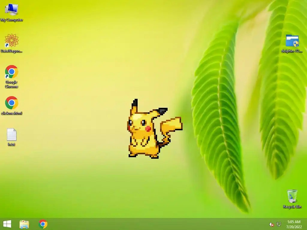Open the clock showing 5:05 AM
Screen dimensions: 307x230
coord(294,224)
